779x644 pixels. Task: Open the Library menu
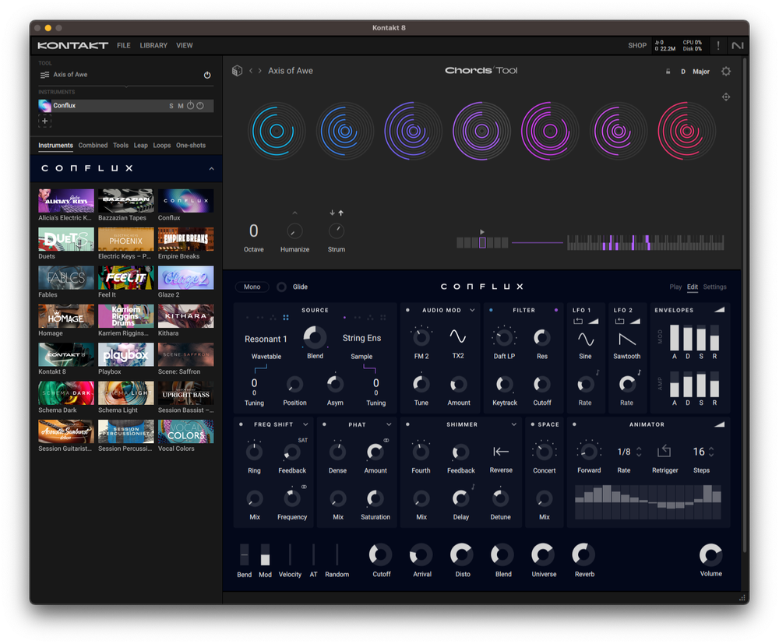coord(153,45)
